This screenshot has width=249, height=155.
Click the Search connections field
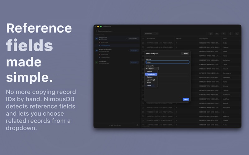pyautogui.click(x=117, y=31)
